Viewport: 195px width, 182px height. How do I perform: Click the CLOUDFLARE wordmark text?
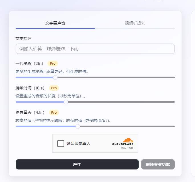point(123,144)
